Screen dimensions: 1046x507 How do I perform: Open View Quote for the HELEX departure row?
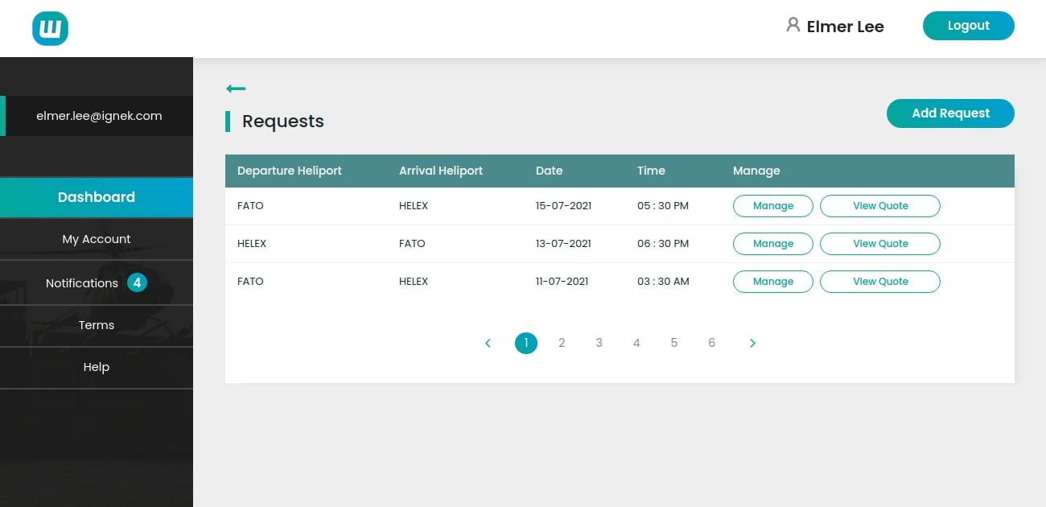[879, 243]
